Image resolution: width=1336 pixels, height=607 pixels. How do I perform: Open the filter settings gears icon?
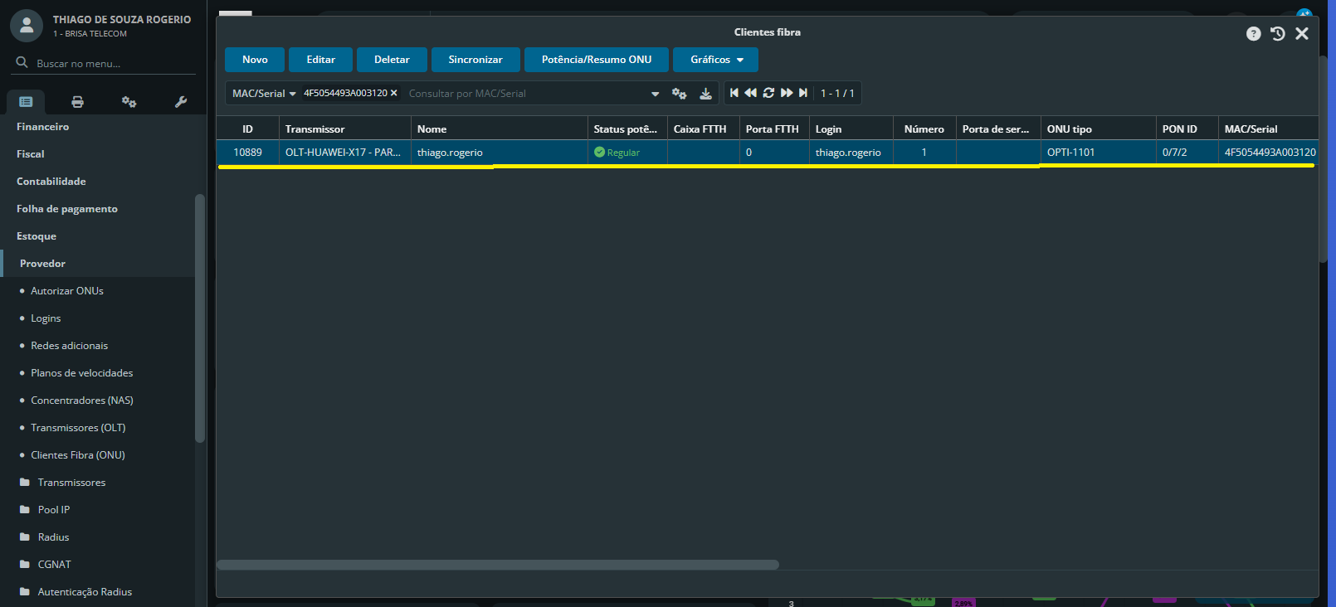click(679, 94)
